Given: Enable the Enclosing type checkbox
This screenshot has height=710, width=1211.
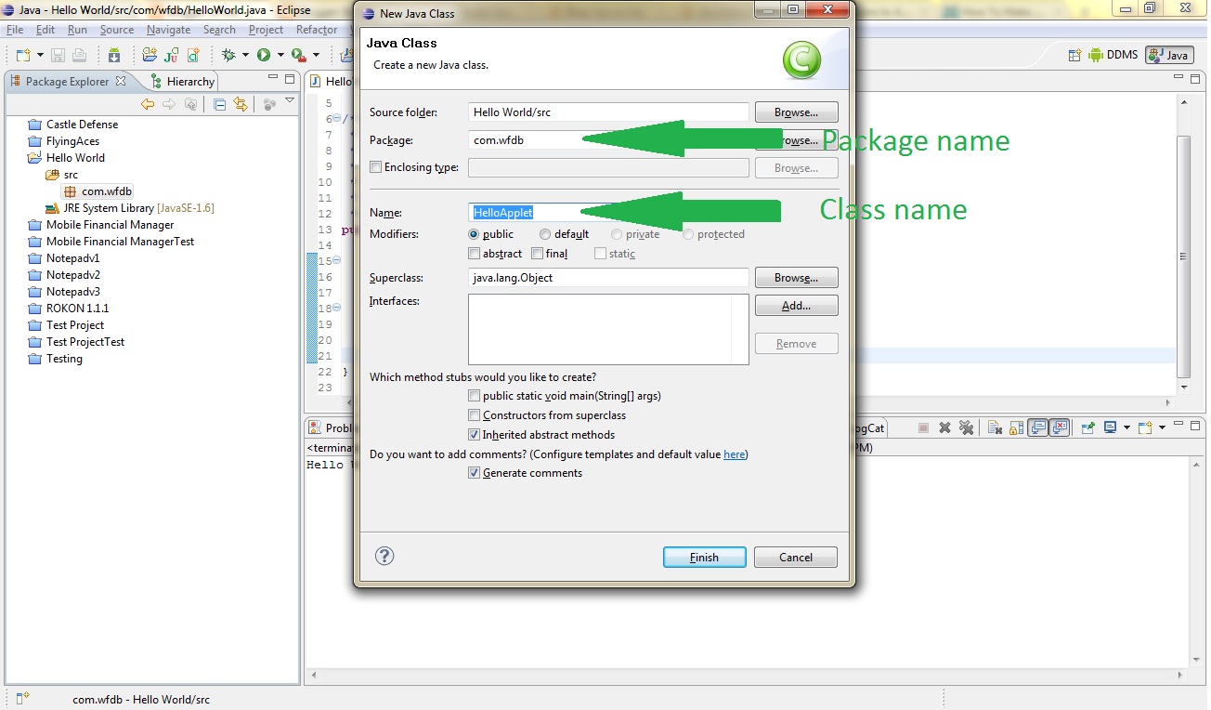Looking at the screenshot, I should click(375, 167).
